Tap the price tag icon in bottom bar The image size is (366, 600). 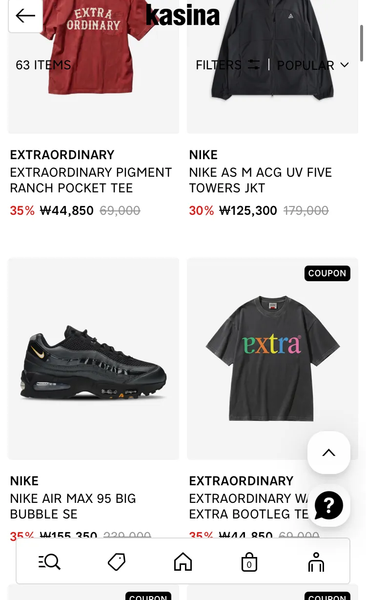(x=117, y=562)
